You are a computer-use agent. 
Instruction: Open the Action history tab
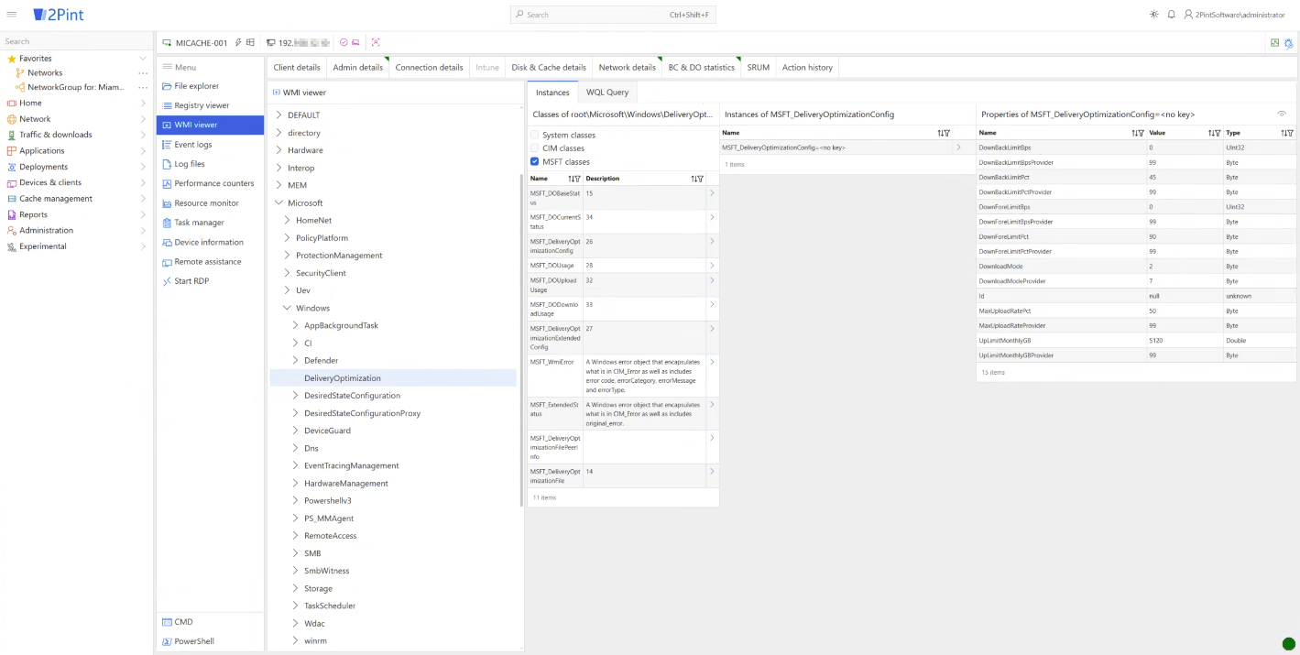coord(807,67)
